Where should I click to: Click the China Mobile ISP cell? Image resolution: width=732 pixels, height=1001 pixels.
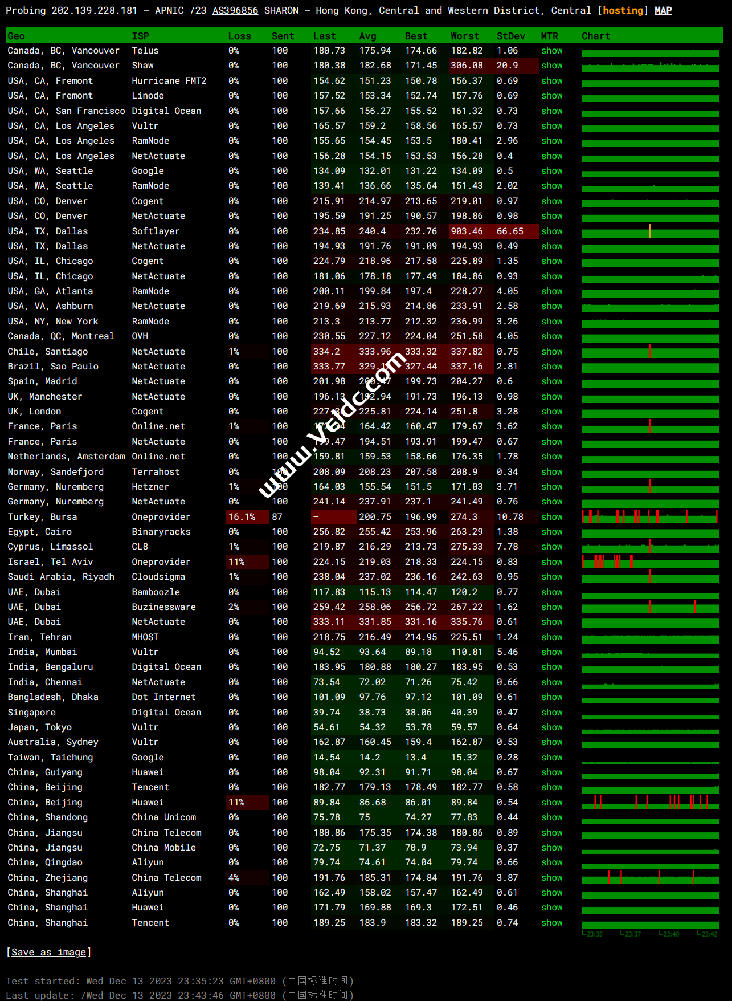(163, 848)
